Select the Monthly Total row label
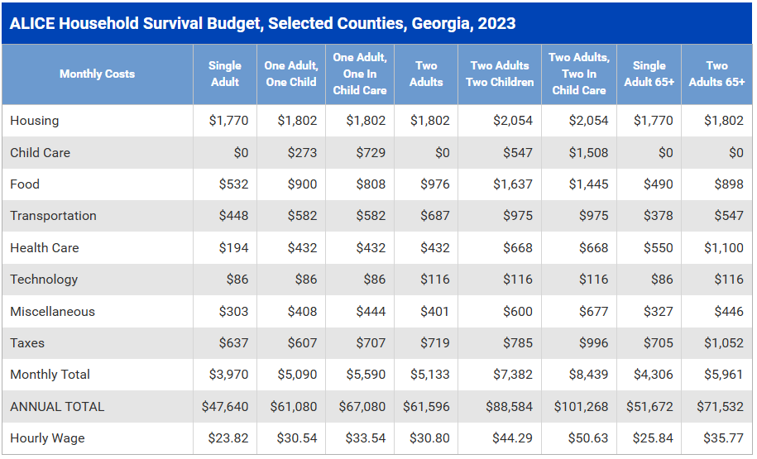The image size is (757, 459). pyautogui.click(x=50, y=375)
